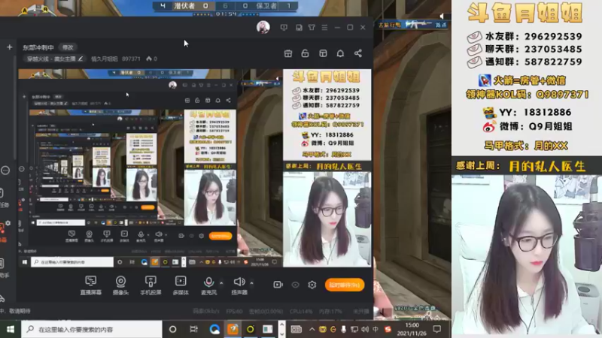Open streamer profile avatar in title bar

(x=263, y=27)
